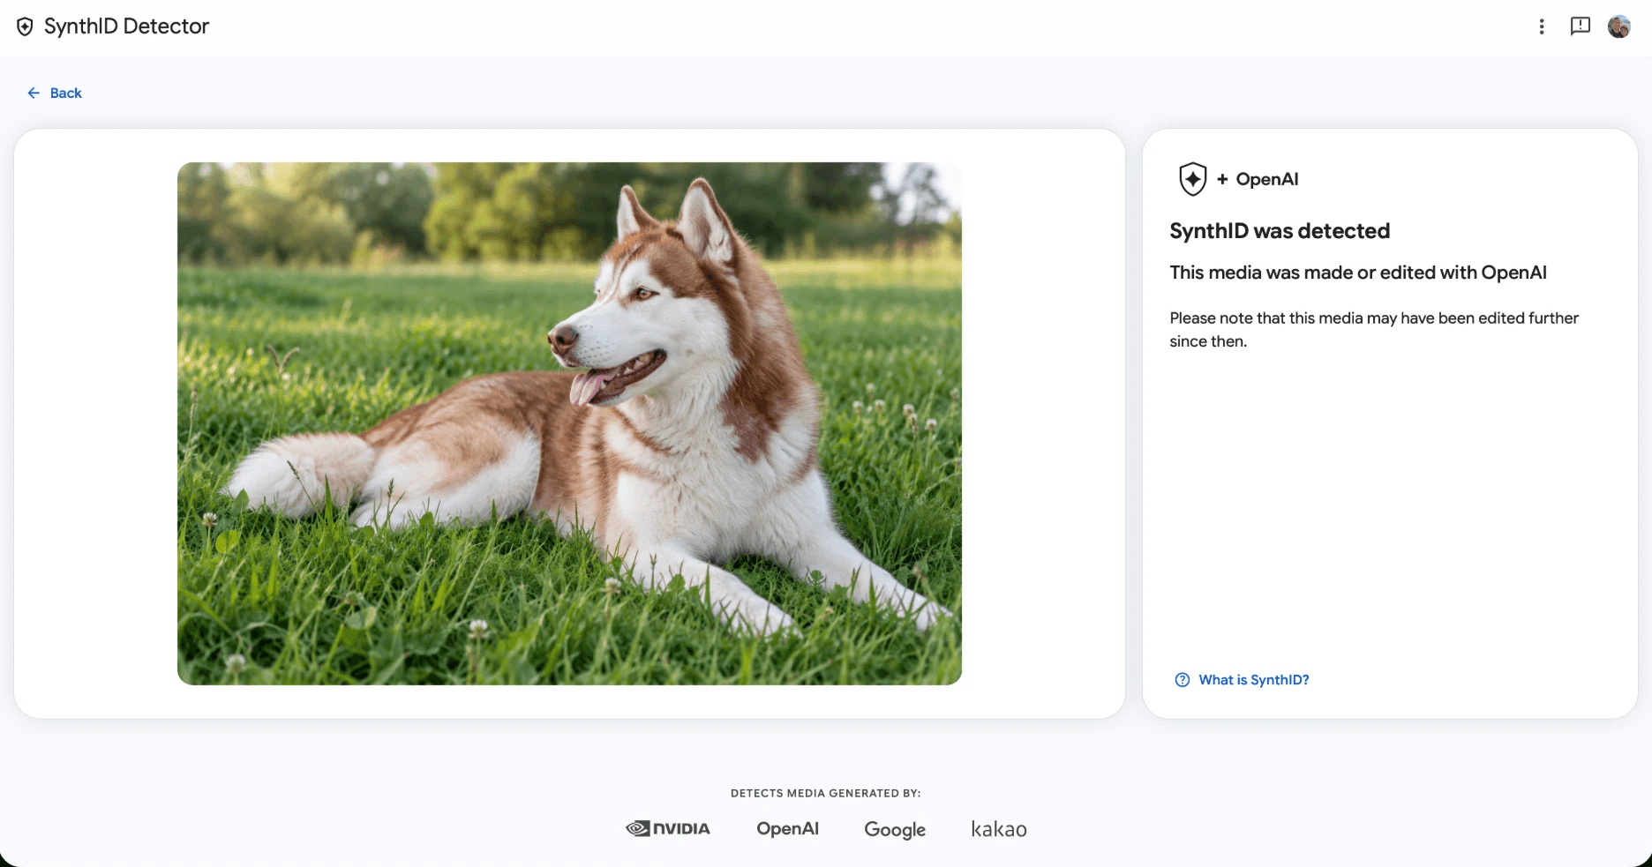Click "This media was made or edited with OpenAI"

tap(1358, 273)
